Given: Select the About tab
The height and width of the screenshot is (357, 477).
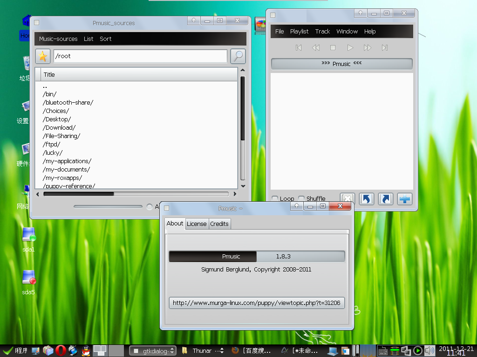Looking at the screenshot, I should [175, 224].
